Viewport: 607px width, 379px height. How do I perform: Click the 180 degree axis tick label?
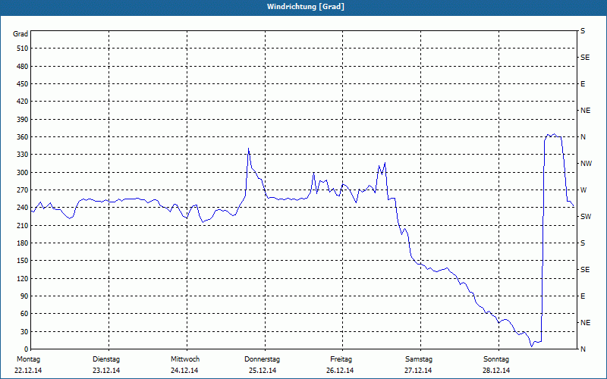pyautogui.click(x=22, y=243)
